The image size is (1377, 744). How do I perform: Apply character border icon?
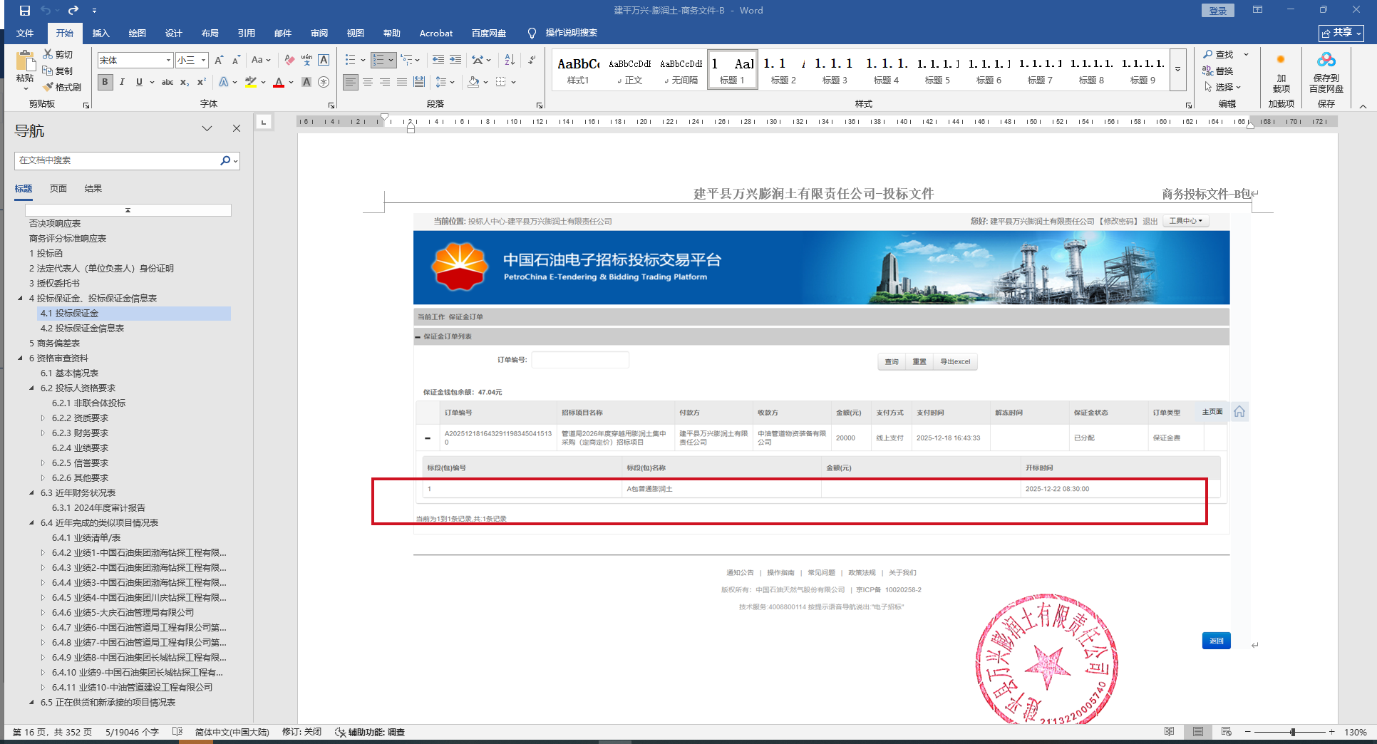coord(324,61)
